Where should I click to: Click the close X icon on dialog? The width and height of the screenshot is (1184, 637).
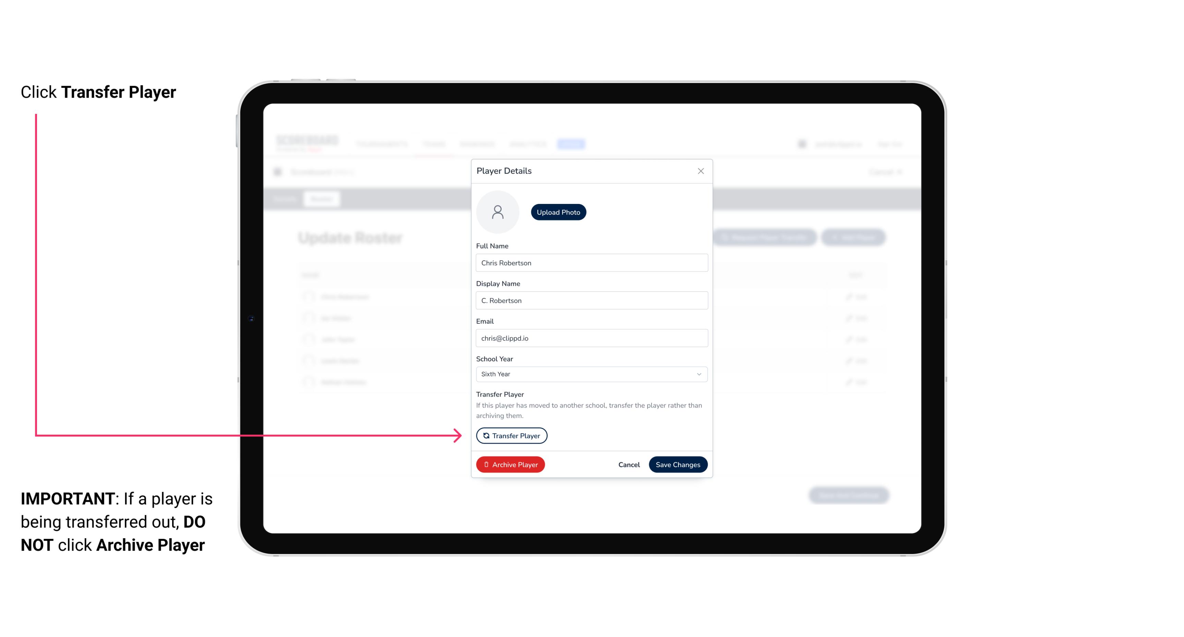tap(701, 171)
